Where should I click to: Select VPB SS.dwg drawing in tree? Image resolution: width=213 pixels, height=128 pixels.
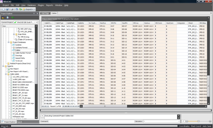click(25, 37)
